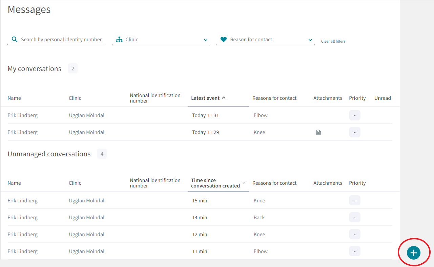Click Unread column header
This screenshot has width=434, height=267.
tap(383, 98)
